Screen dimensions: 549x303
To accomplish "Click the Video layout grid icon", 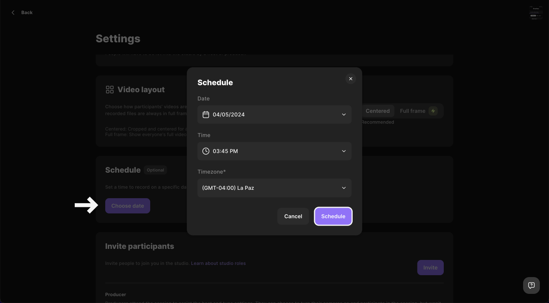I will coord(110,90).
